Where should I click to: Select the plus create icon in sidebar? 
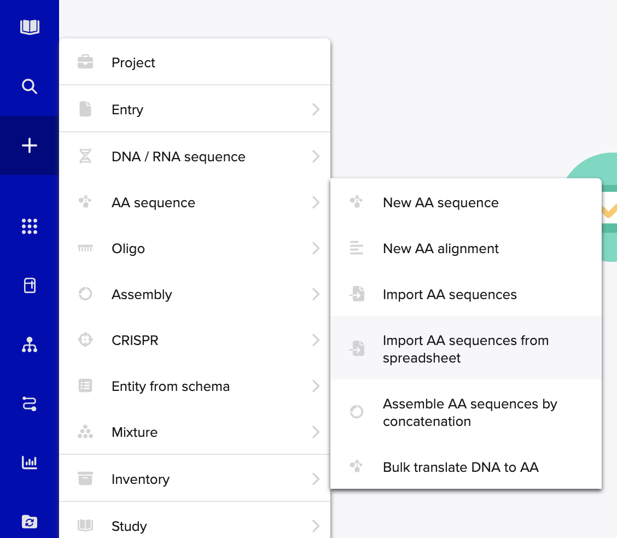coord(30,145)
